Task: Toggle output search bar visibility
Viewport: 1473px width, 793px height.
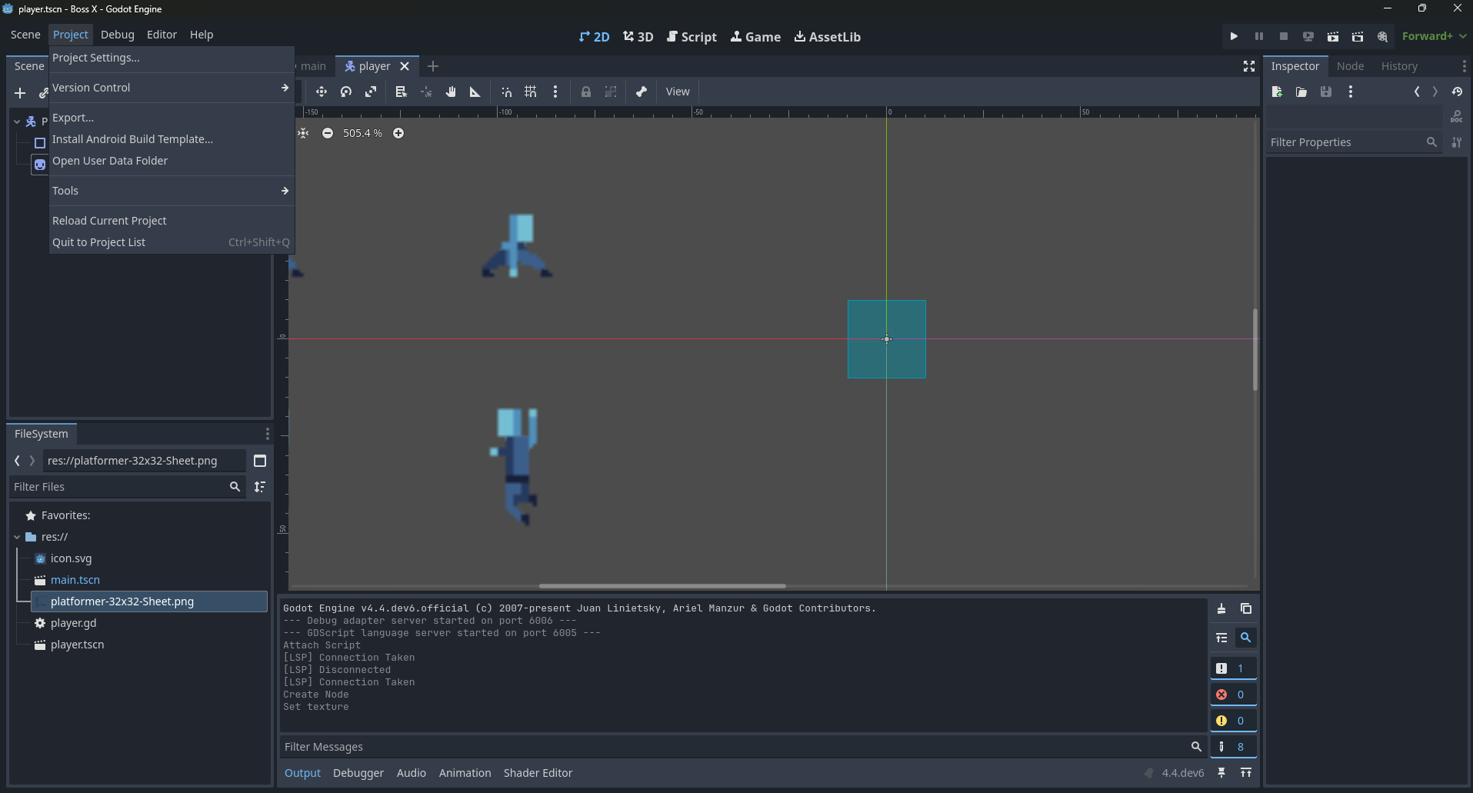Action: 1246,638
